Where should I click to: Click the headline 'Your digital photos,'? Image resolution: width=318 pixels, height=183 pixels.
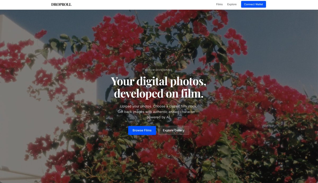click(x=158, y=81)
